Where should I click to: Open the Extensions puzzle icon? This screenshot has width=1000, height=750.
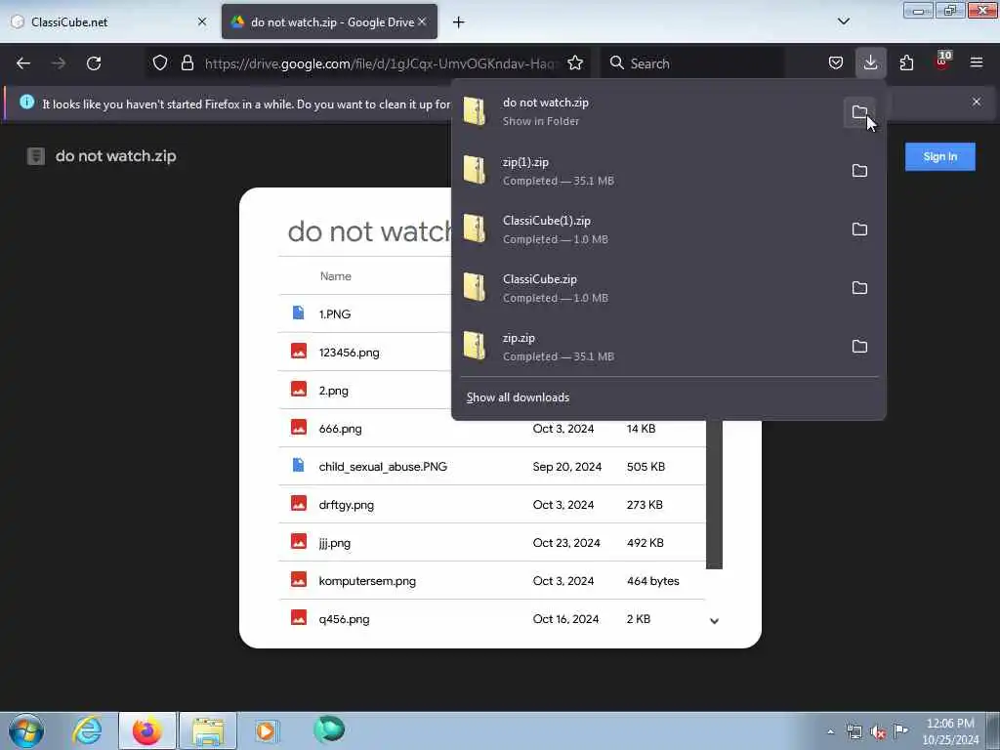906,63
